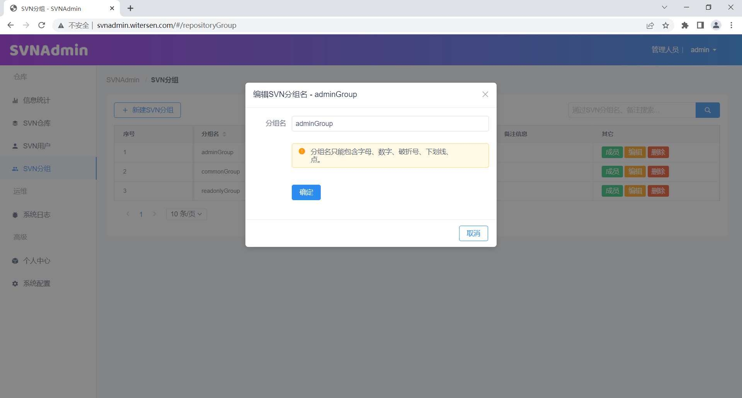This screenshot has width=742, height=398.
Task: Open the browser extensions puzzle icon
Action: [685, 25]
